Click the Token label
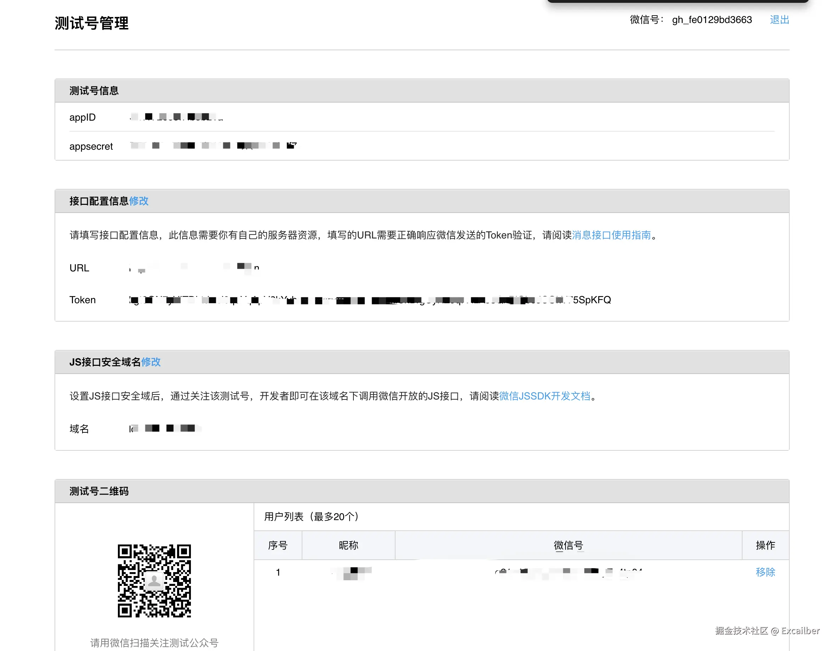The height and width of the screenshot is (651, 835). click(83, 300)
